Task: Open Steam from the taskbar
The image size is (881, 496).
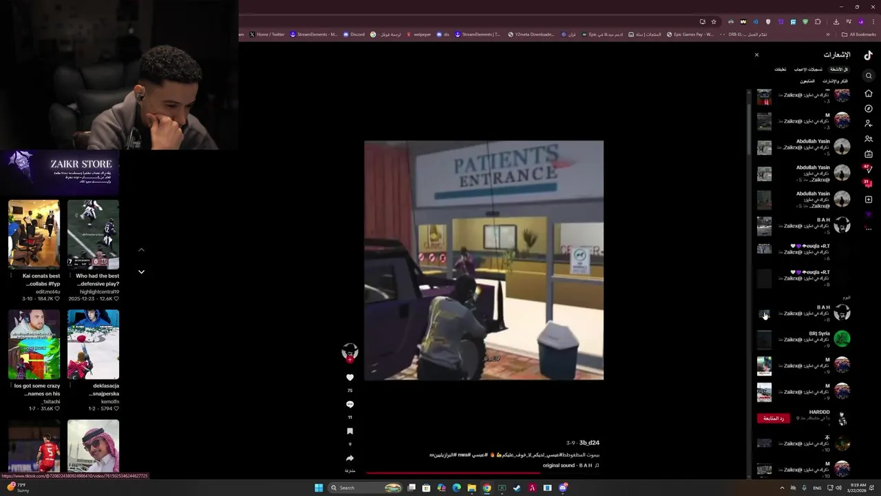Action: [517, 488]
